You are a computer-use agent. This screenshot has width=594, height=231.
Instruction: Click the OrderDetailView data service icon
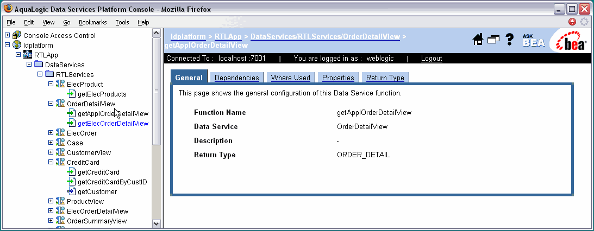[x=60, y=104]
